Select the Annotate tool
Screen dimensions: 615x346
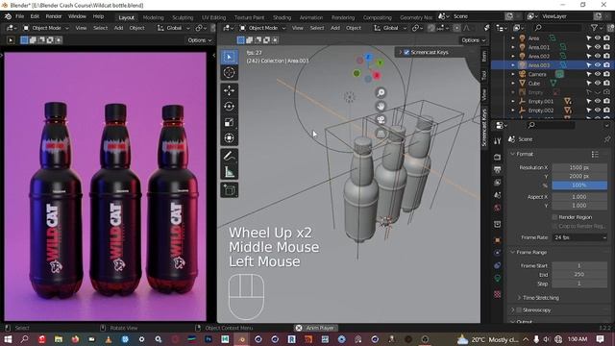pyautogui.click(x=229, y=156)
